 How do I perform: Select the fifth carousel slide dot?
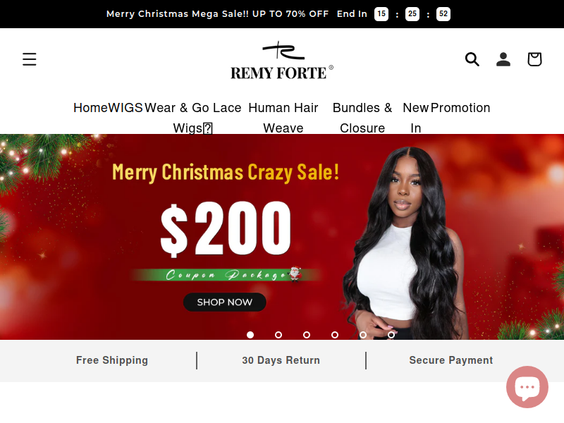pyautogui.click(x=363, y=335)
